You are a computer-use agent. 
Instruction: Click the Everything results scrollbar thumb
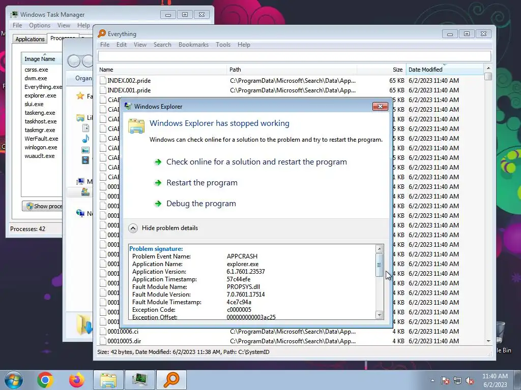coord(488,77)
